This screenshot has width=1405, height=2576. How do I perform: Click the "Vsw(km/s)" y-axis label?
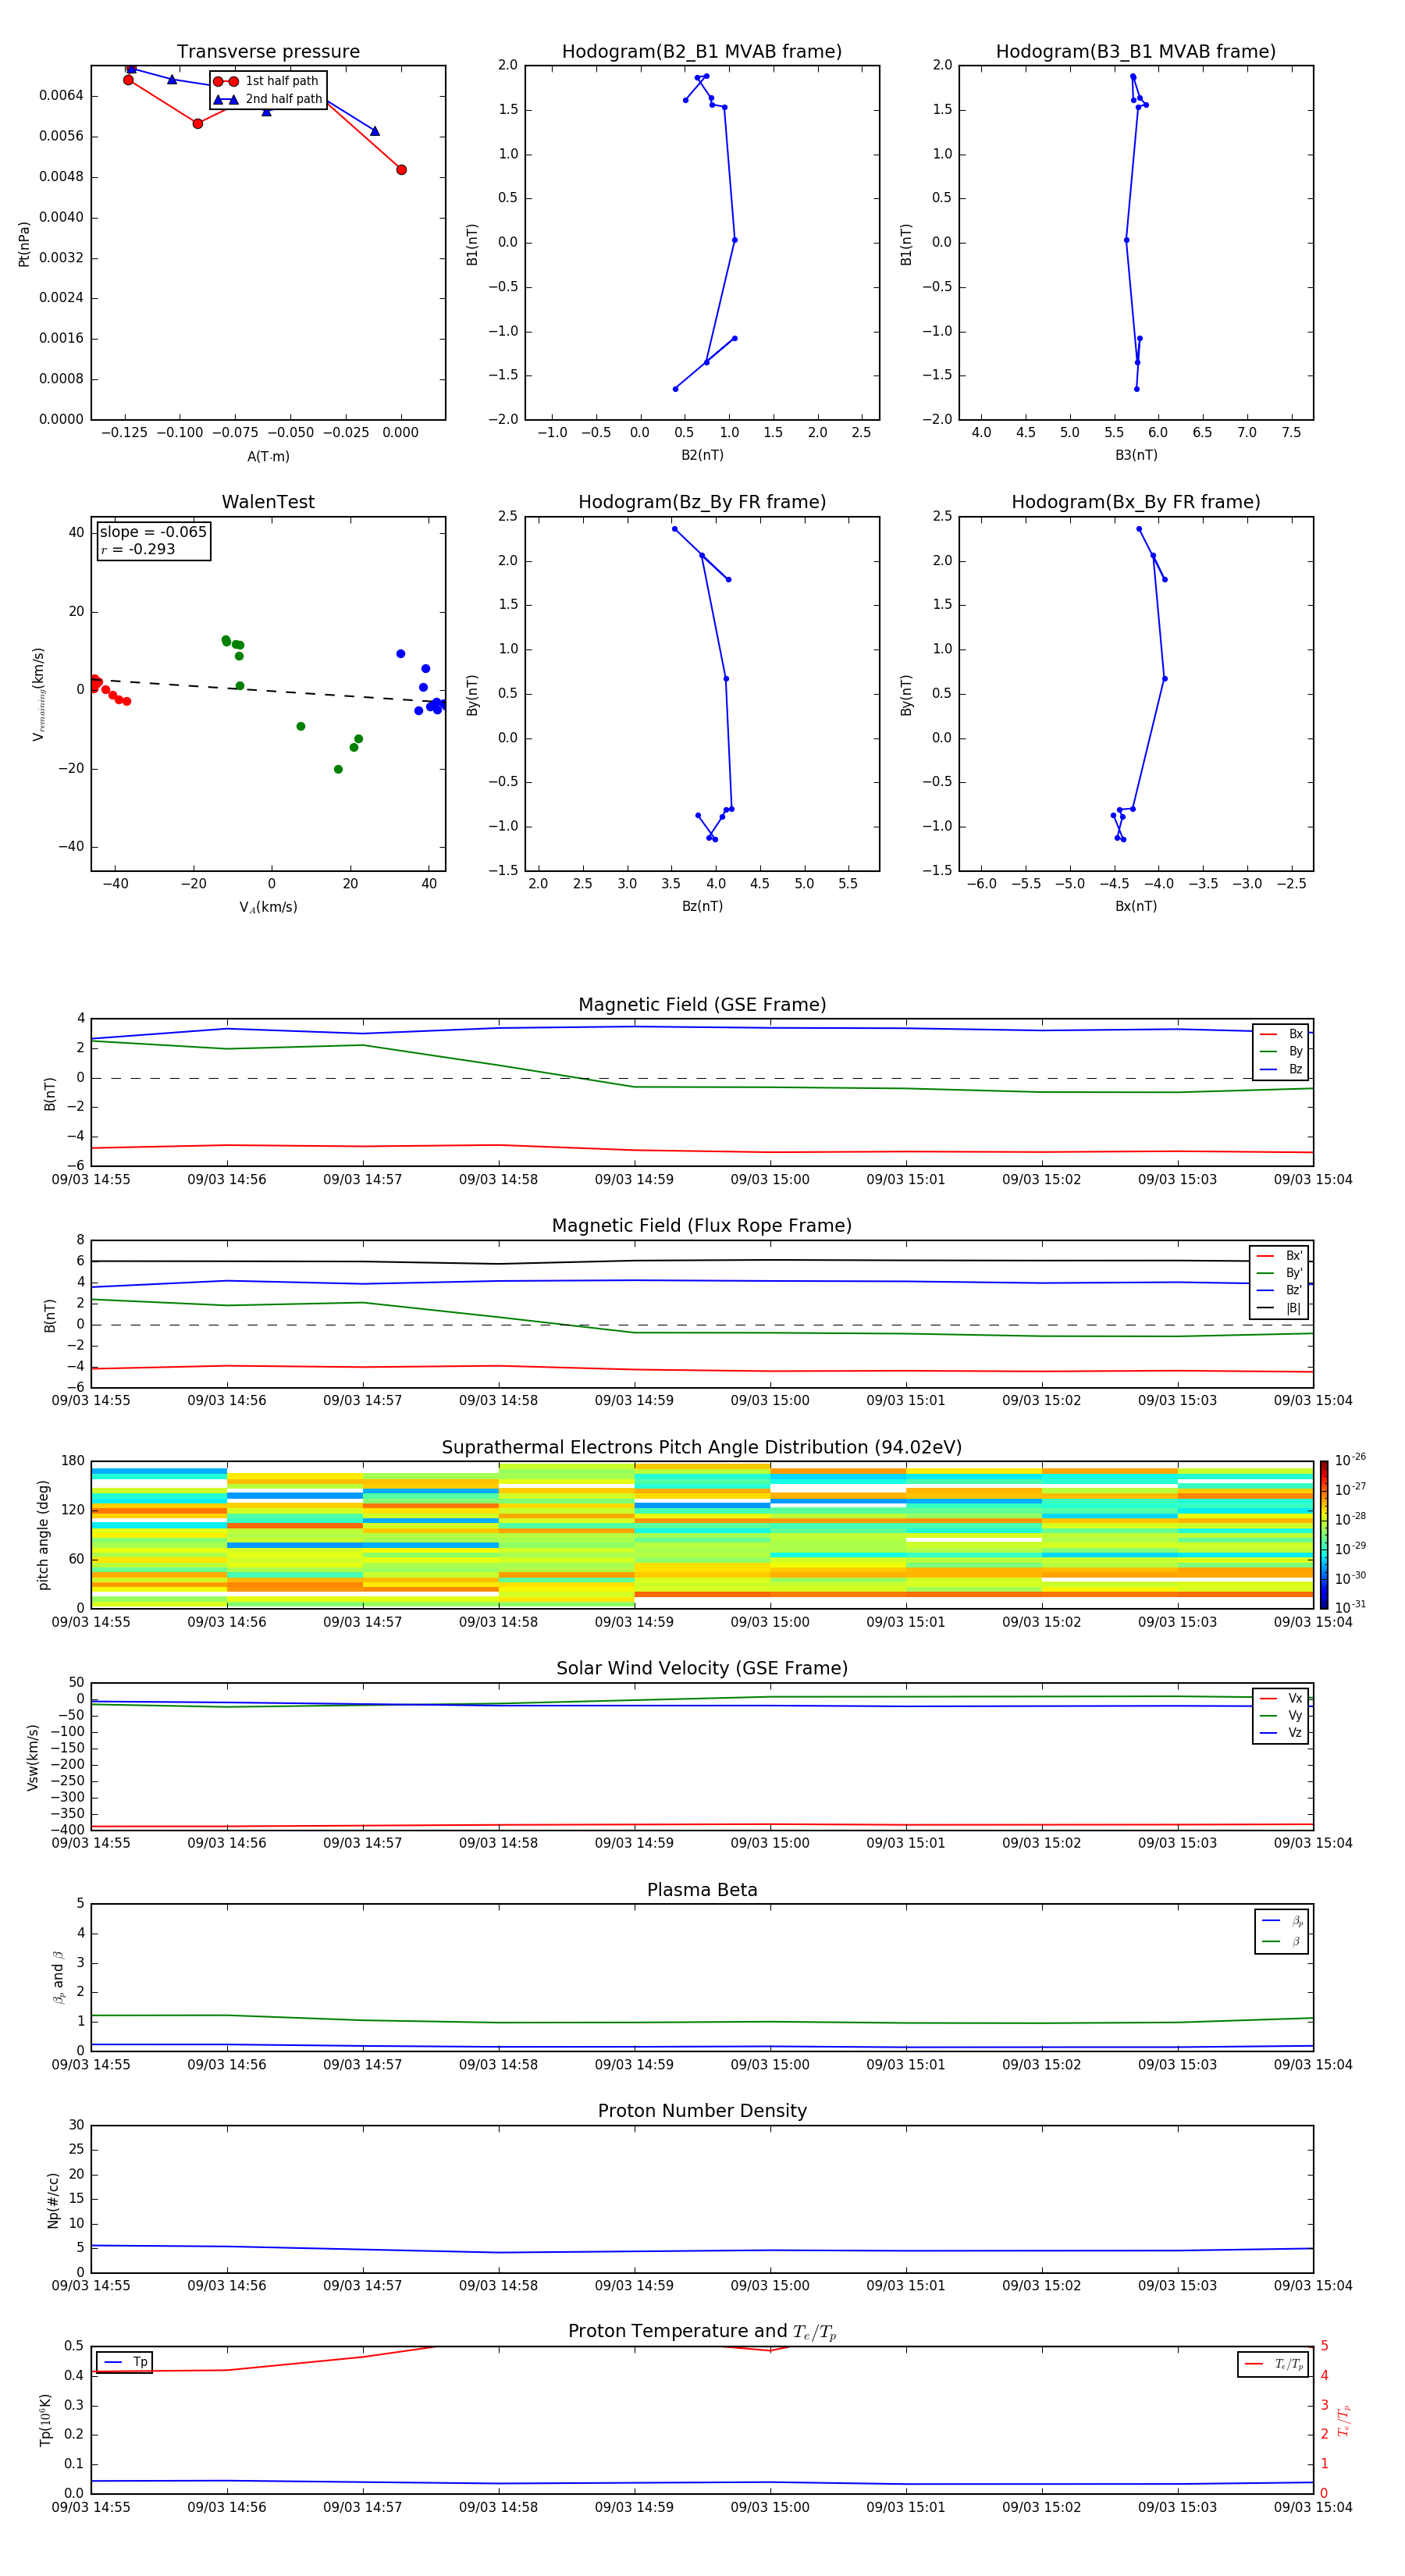click(x=32, y=1757)
